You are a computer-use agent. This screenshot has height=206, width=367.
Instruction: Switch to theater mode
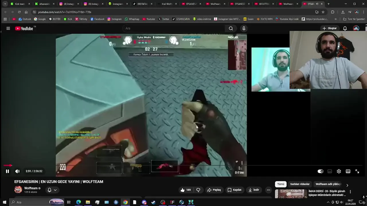(348, 171)
